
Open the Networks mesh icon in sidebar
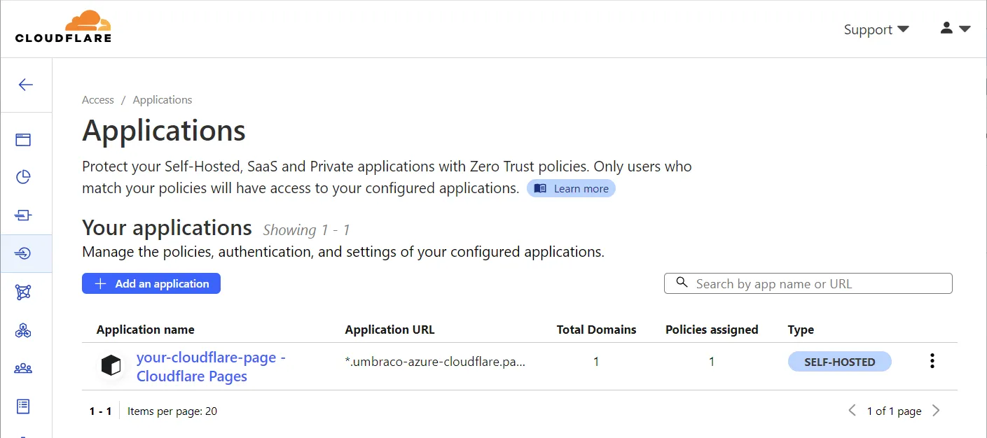coord(24,292)
